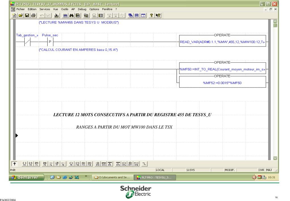Click the taskbar clock showing 10:31
The height and width of the screenshot is (201, 290).
(x=272, y=177)
